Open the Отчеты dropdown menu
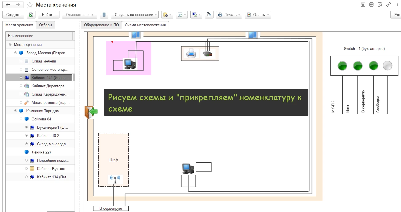This screenshot has height=212, width=401. [x=258, y=15]
